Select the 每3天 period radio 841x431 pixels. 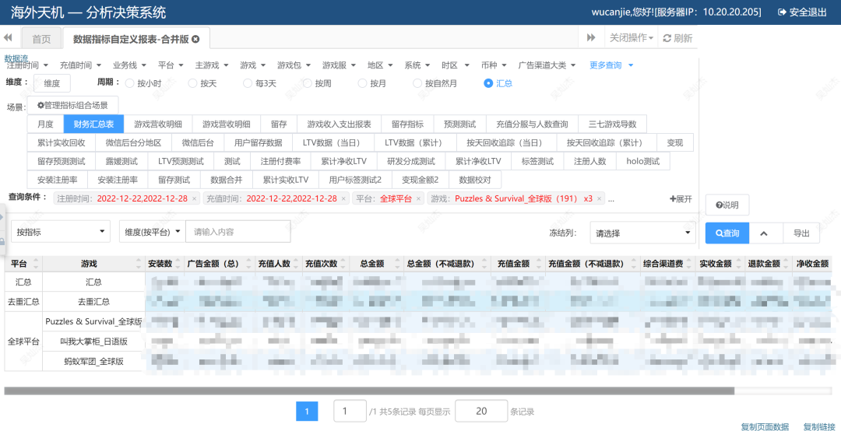[248, 83]
